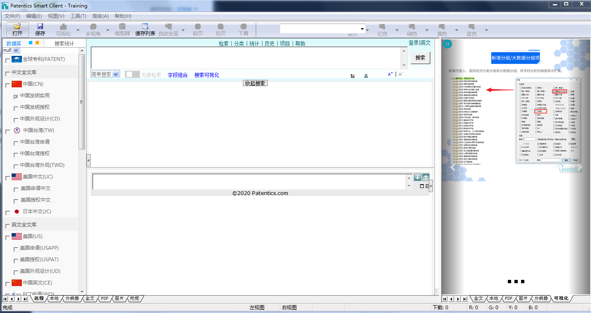Click the 搜索 search button
The height and width of the screenshot is (313, 591).
[x=420, y=58]
